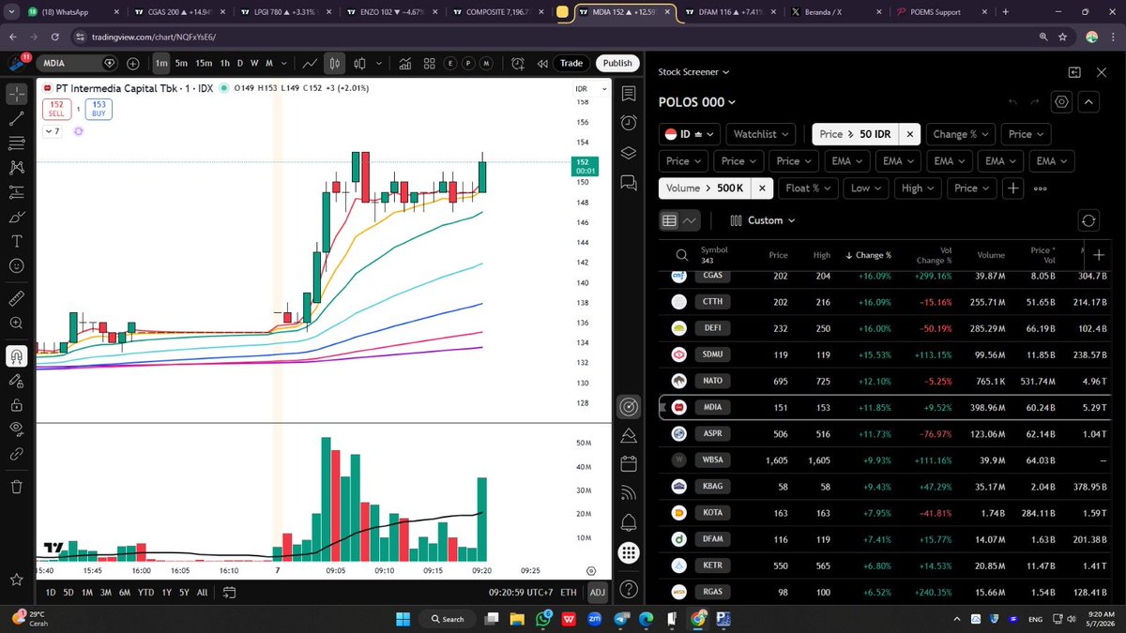The width and height of the screenshot is (1126, 633).
Task: Click the screener settings hexagon icon
Action: tap(1061, 102)
